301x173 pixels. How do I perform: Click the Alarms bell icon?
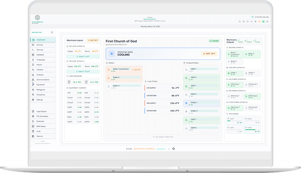(x=33, y=65)
